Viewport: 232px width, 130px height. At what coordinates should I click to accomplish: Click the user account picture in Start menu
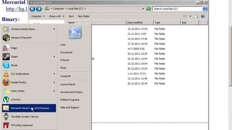75,32
